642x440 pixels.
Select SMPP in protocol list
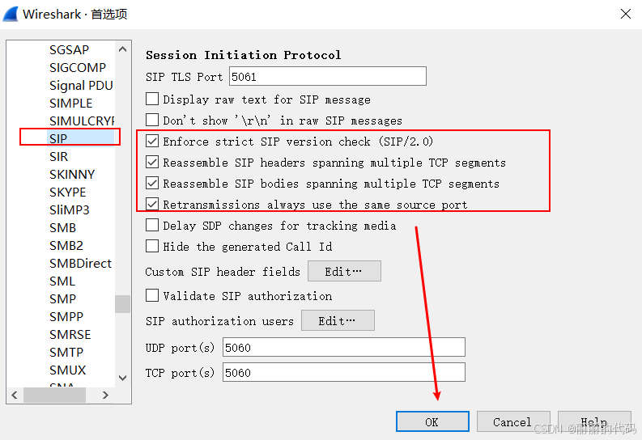66,317
